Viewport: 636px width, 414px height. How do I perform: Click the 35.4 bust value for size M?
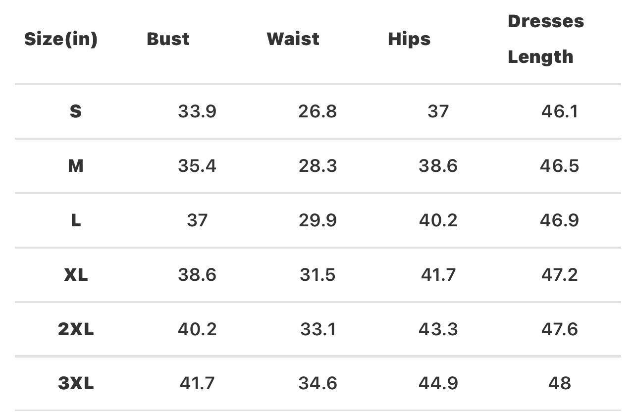click(197, 166)
